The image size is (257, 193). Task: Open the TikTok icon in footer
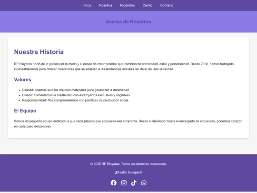click(x=134, y=183)
